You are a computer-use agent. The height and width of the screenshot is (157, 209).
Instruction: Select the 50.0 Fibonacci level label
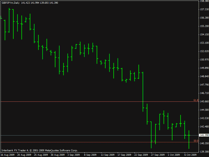(196, 141)
